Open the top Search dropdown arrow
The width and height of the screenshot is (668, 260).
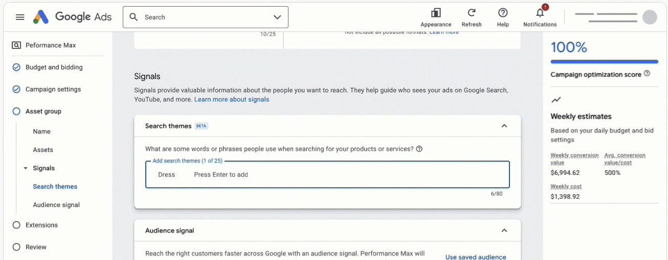(x=277, y=17)
